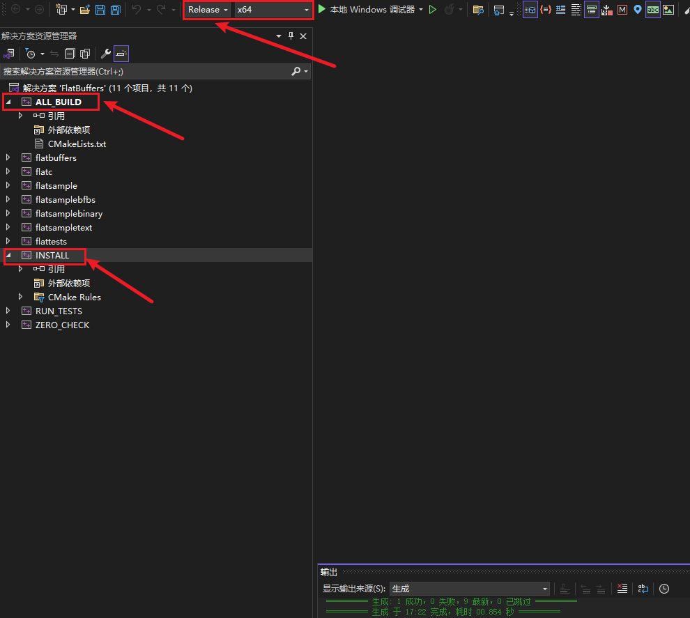Open the Release configuration dropdown
Viewport: 690px width, 618px height.
point(208,10)
